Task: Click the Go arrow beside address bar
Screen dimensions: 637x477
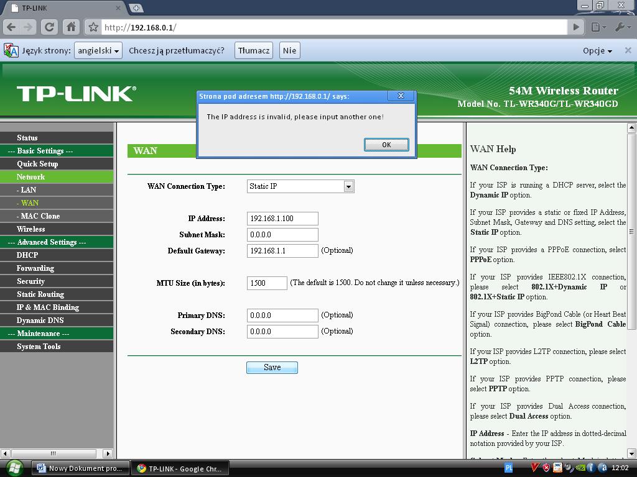Action: [576, 27]
